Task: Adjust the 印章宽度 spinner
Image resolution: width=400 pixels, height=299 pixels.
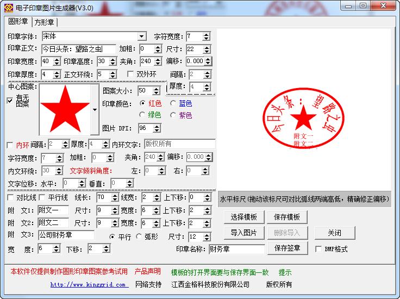Action: 57,61
